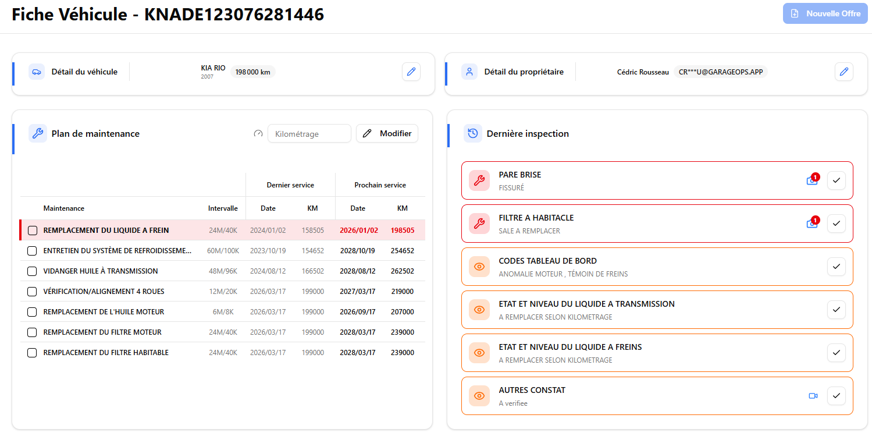Mark PARE BRISE inspection item as checked
872x436 pixels.
[836, 180]
